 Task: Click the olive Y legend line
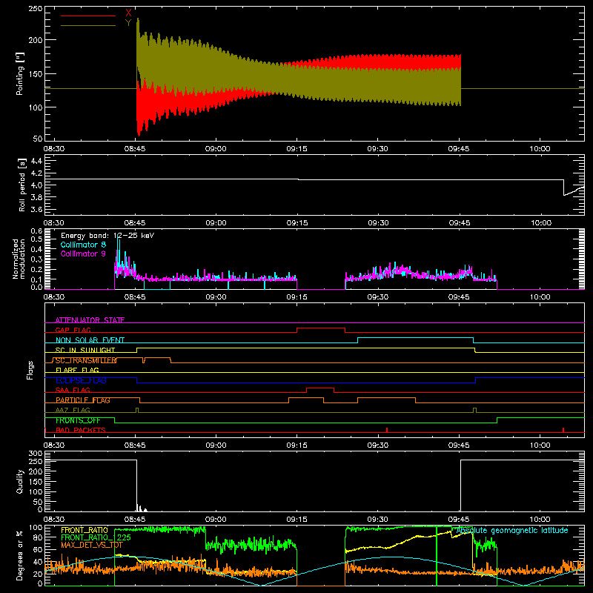point(88,25)
